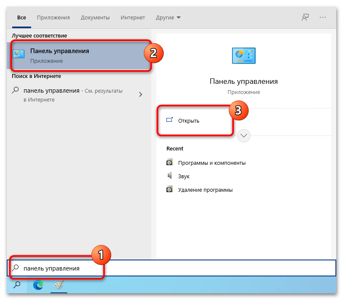Select the Документы tab
This screenshot has height=300, width=343.
coord(95,18)
